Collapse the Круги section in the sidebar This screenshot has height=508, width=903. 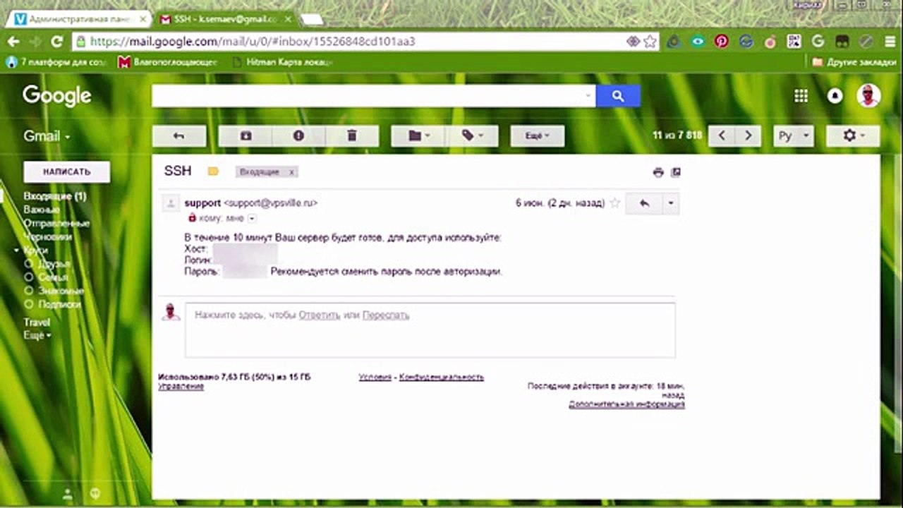(x=17, y=250)
